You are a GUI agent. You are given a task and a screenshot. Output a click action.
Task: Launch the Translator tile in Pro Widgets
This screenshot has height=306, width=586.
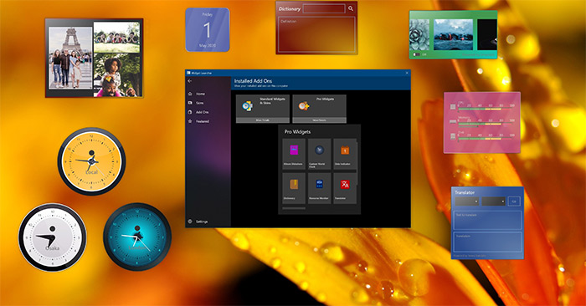pyautogui.click(x=345, y=188)
